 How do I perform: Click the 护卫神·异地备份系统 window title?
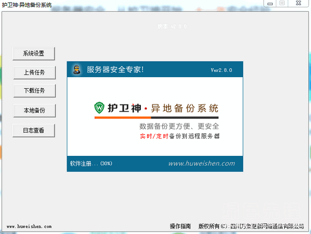click(x=27, y=5)
